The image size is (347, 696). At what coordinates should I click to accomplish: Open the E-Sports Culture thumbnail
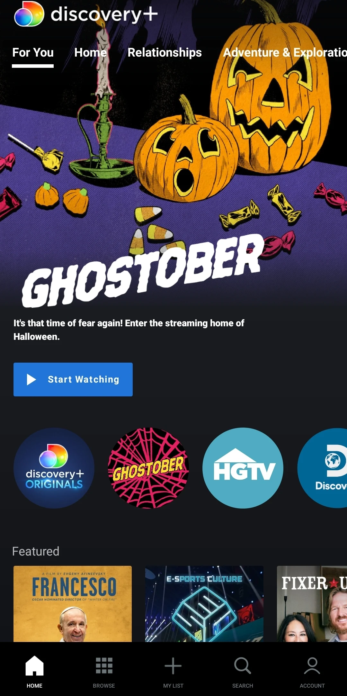(x=204, y=604)
